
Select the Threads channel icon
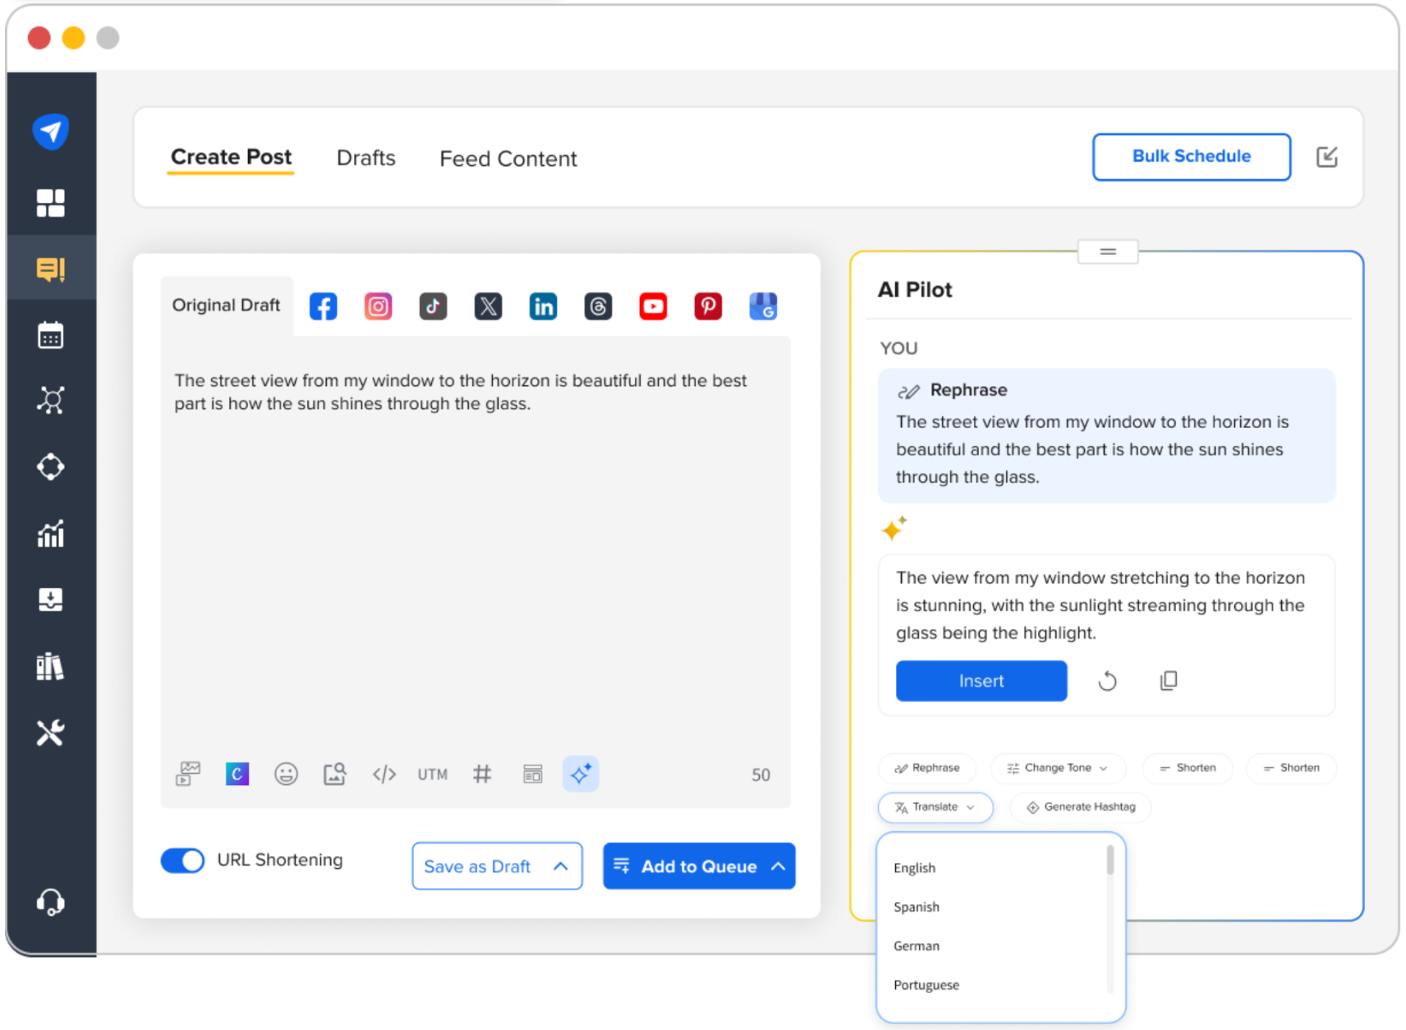coord(598,306)
